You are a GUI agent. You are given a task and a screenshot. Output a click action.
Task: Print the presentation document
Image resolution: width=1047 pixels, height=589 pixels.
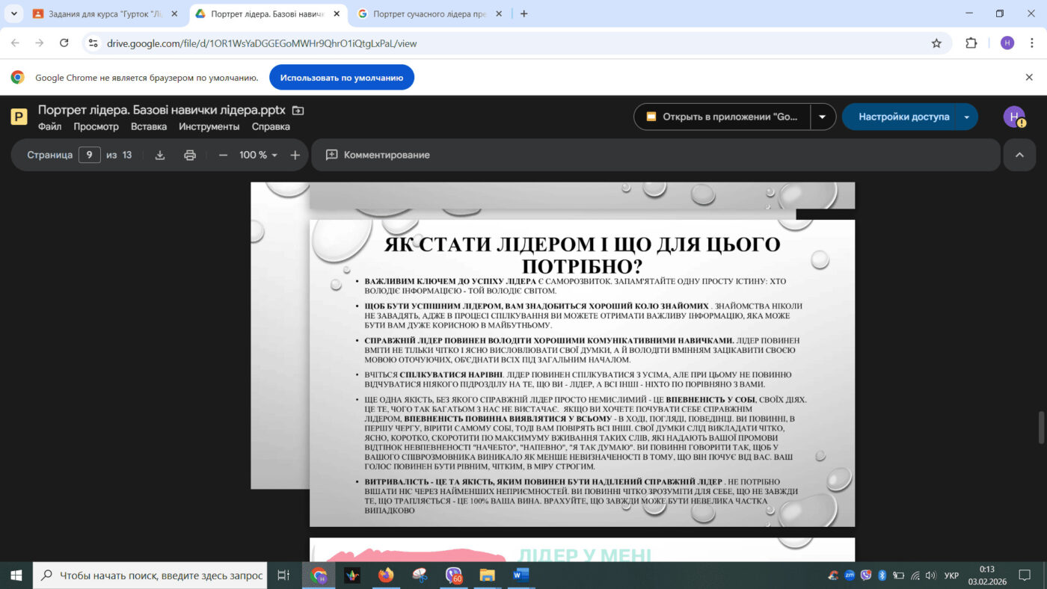(190, 155)
